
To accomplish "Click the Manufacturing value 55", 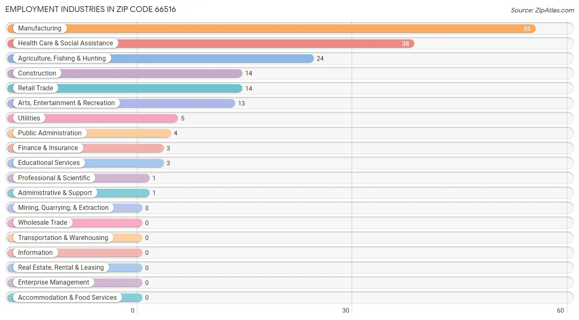I will point(527,29).
